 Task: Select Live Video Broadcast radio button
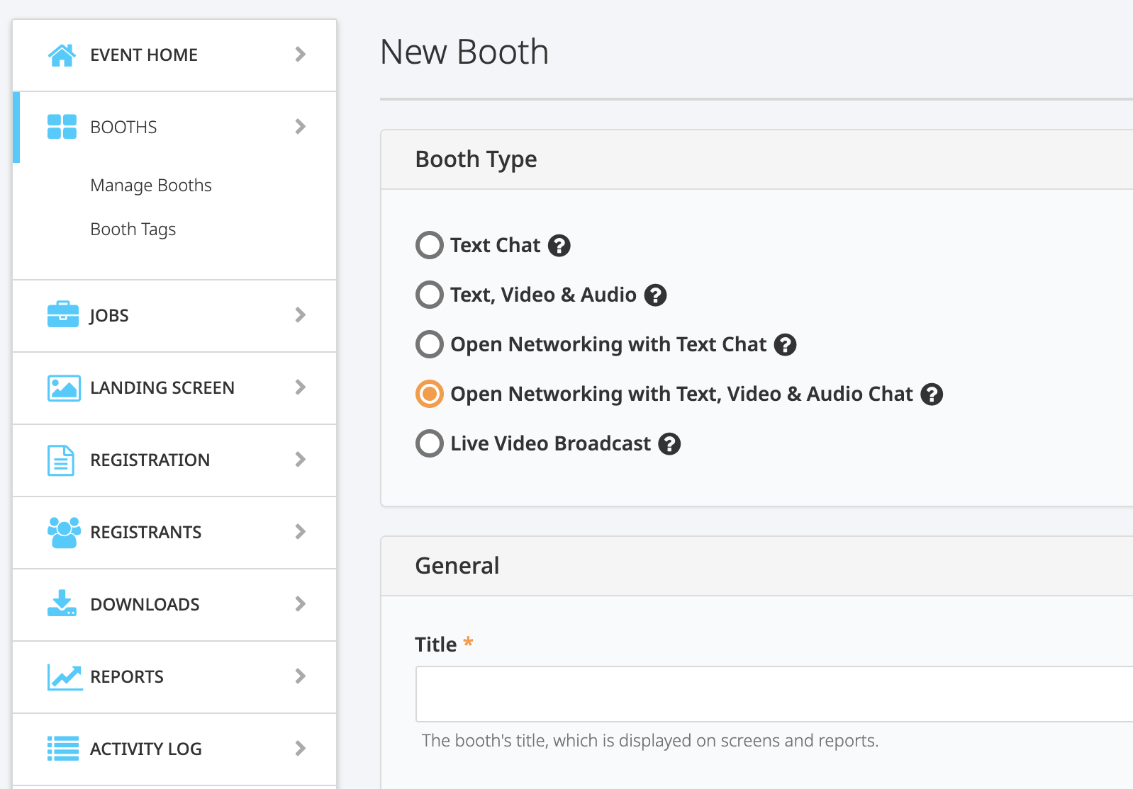(x=429, y=444)
